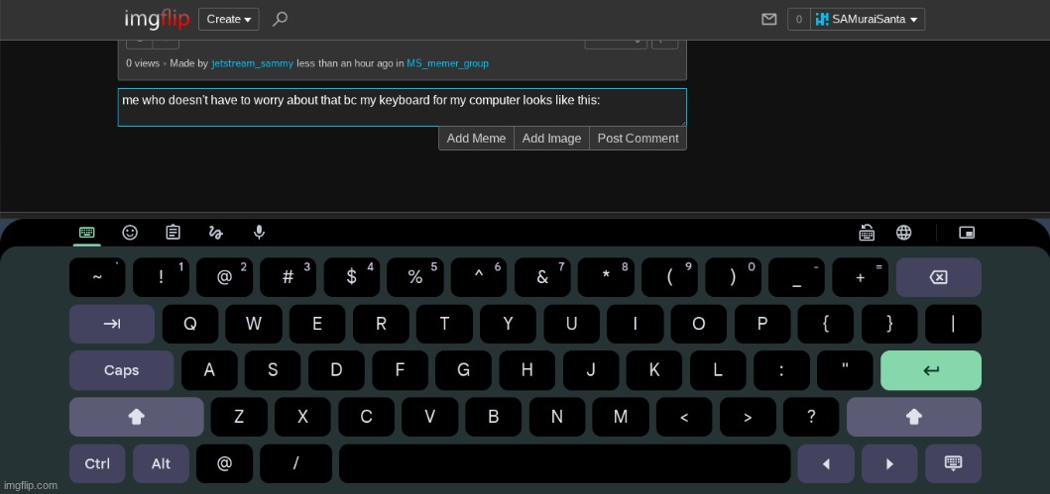The height and width of the screenshot is (494, 1050).
Task: Click the Add Meme button
Action: click(x=476, y=139)
